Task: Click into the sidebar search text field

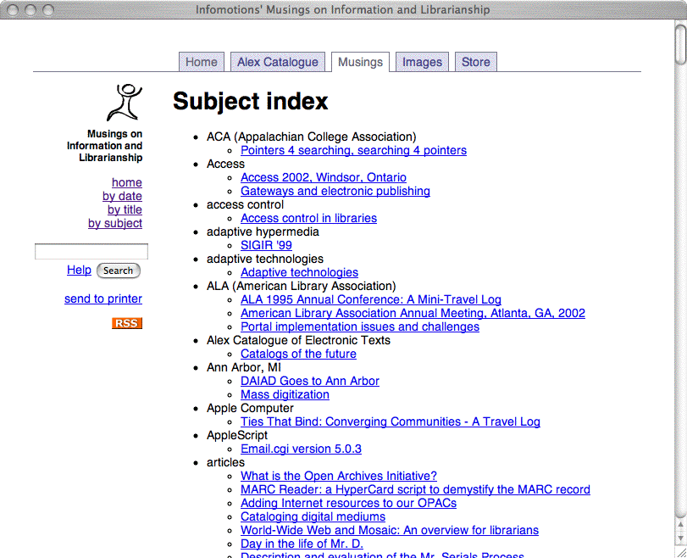Action: 91,252
